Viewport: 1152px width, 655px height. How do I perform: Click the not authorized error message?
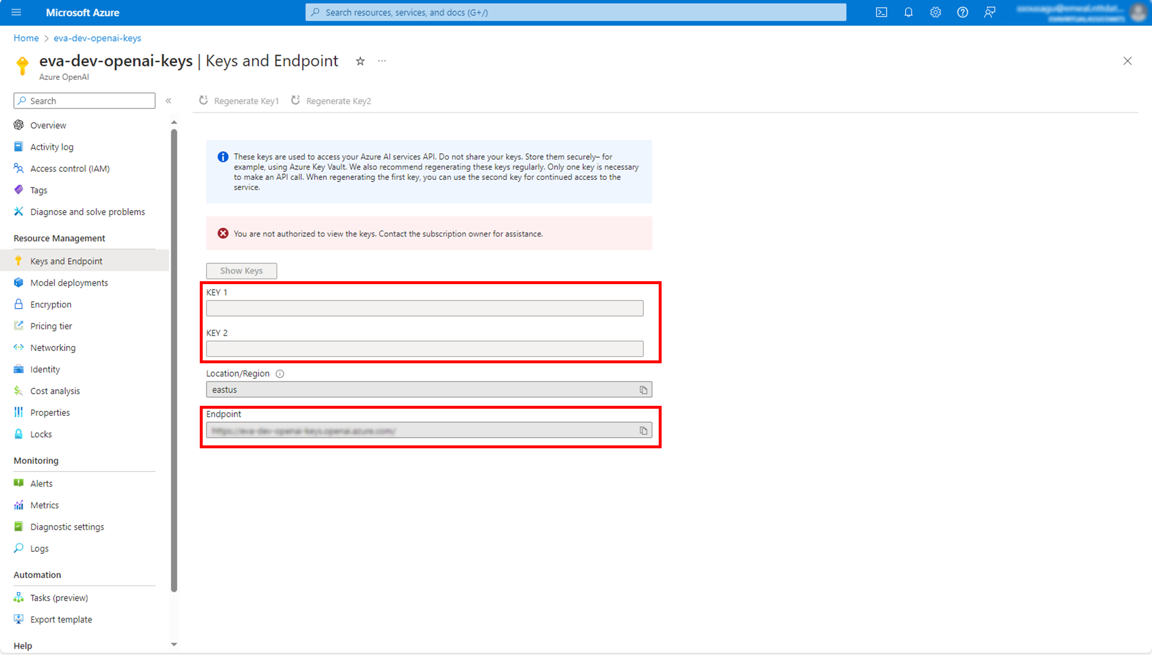coord(388,233)
